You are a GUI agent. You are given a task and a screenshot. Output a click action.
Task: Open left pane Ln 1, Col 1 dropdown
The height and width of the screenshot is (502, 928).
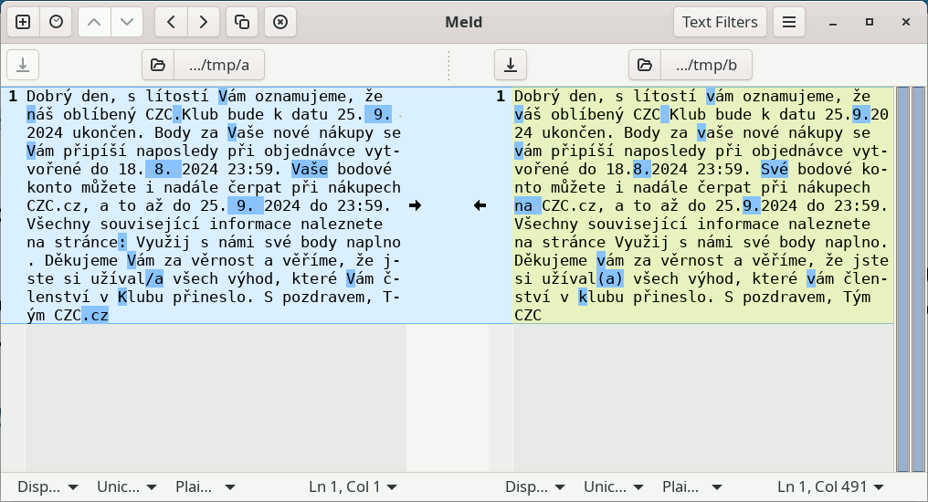353,487
